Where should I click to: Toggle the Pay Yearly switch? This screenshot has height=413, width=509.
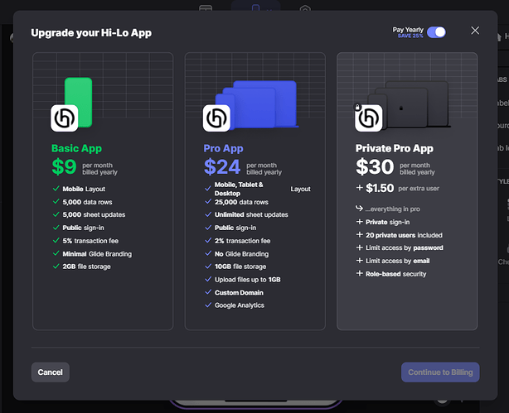[436, 32]
